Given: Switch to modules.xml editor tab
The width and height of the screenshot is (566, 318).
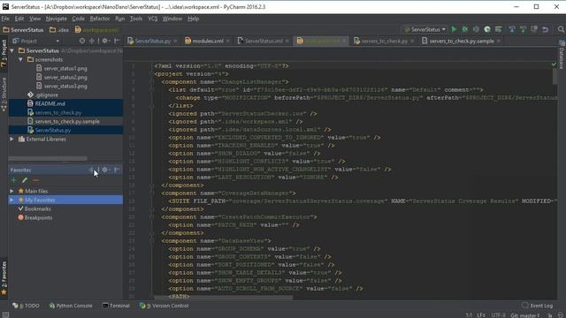Looking at the screenshot, I should [x=208, y=42].
